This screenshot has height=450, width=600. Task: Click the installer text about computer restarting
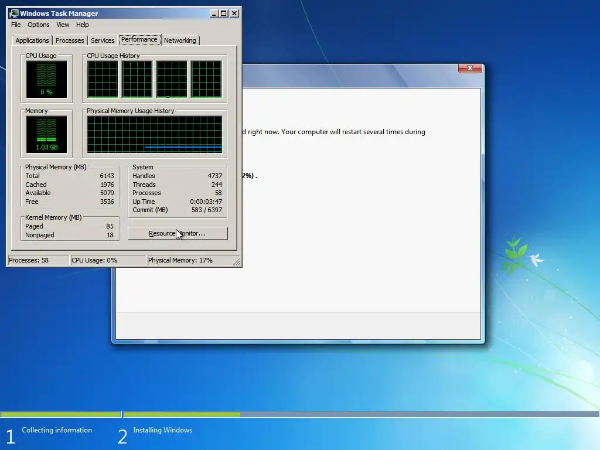[333, 132]
